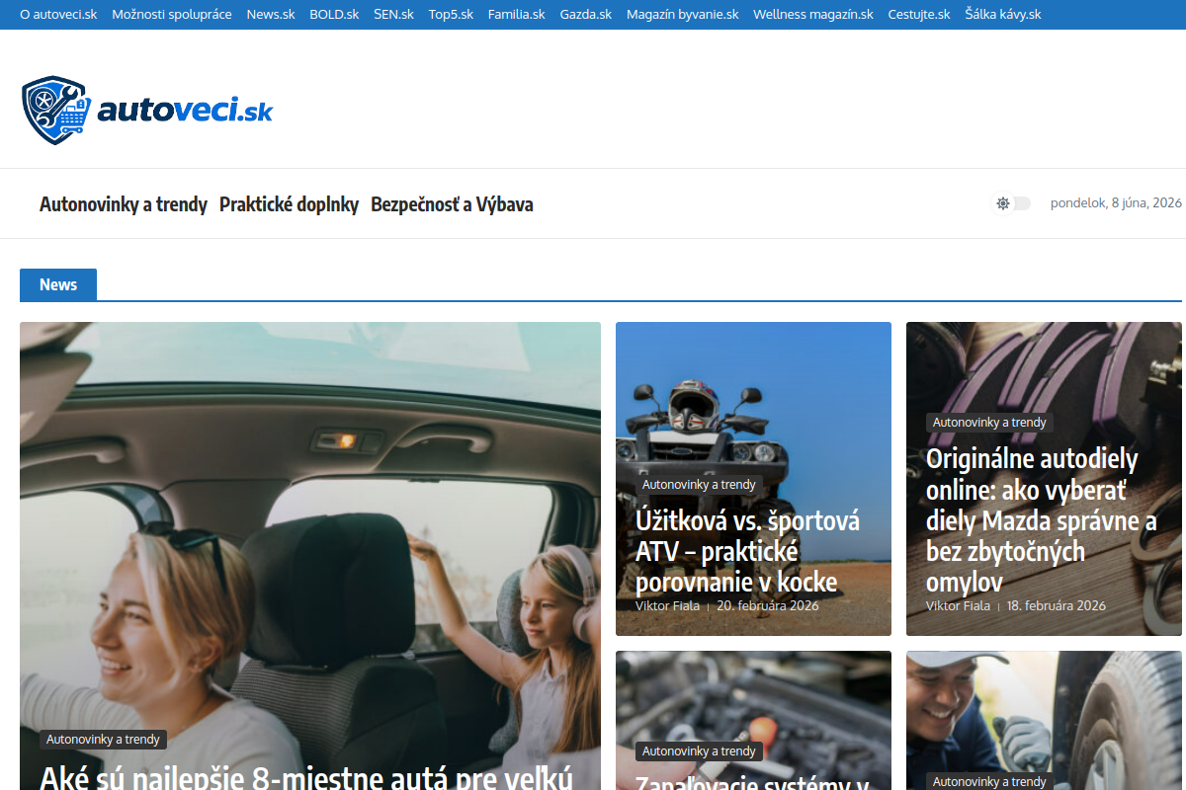Visit SEN.sk in top bar

[393, 15]
